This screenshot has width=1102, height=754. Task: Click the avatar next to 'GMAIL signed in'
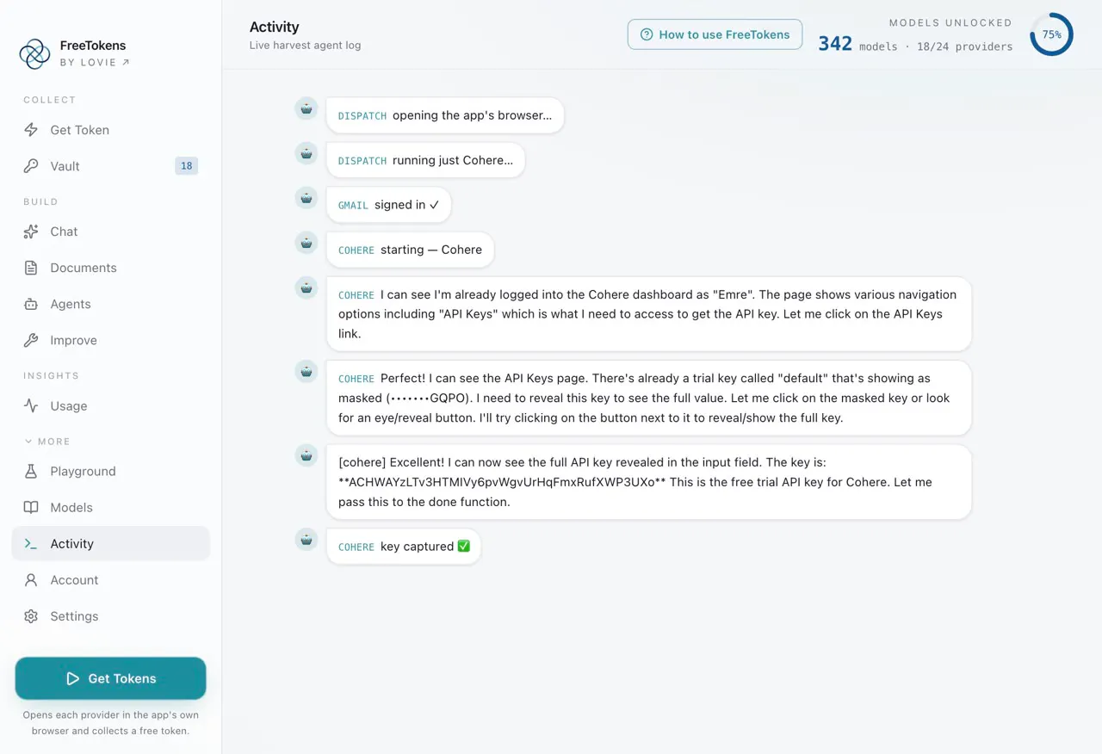click(x=306, y=198)
